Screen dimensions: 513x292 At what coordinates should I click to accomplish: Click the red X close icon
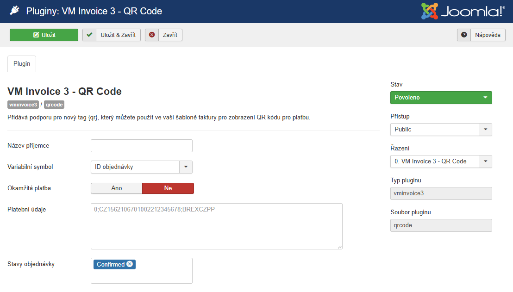pyautogui.click(x=152, y=35)
